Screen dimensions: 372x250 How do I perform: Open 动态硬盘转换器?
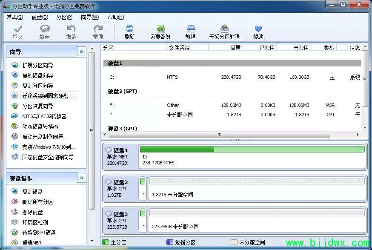[35, 126]
